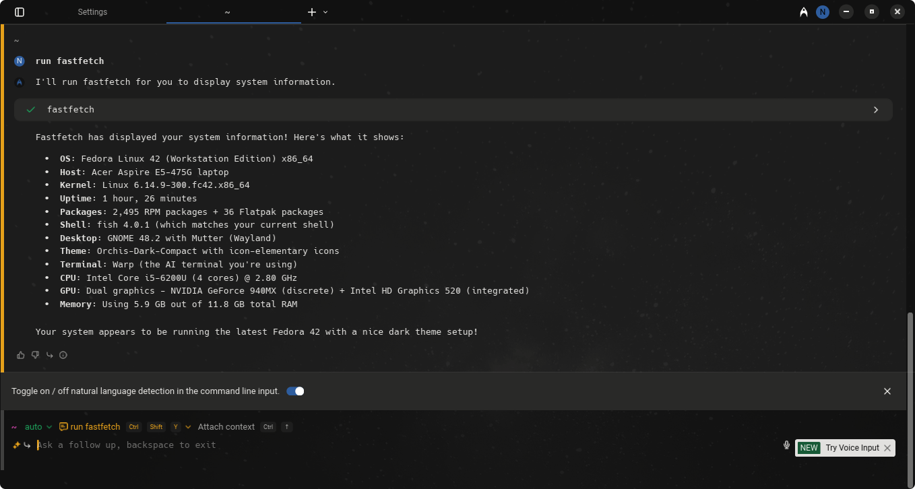Toggle the left sidebar panel icon

(x=20, y=12)
